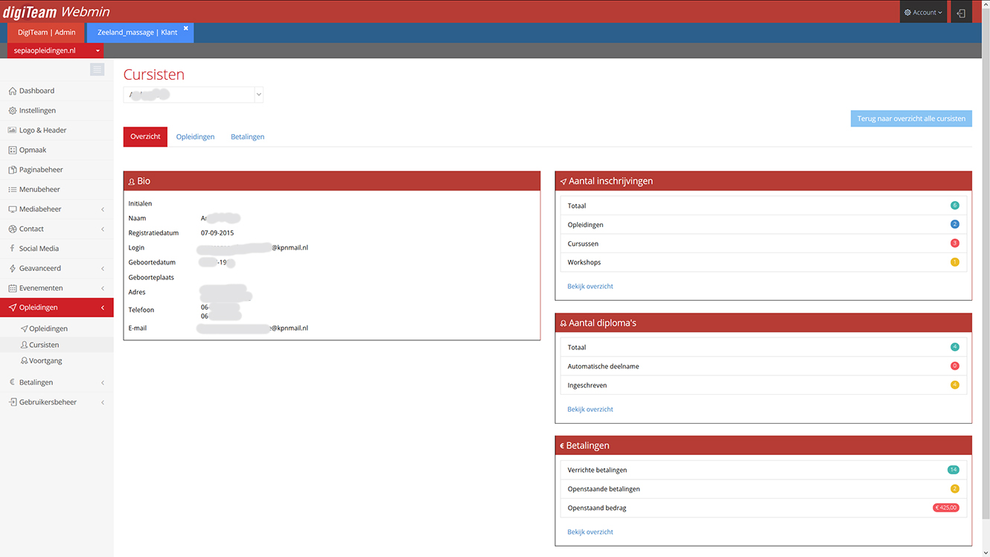Open the Logo & Header image icon

coord(12,130)
